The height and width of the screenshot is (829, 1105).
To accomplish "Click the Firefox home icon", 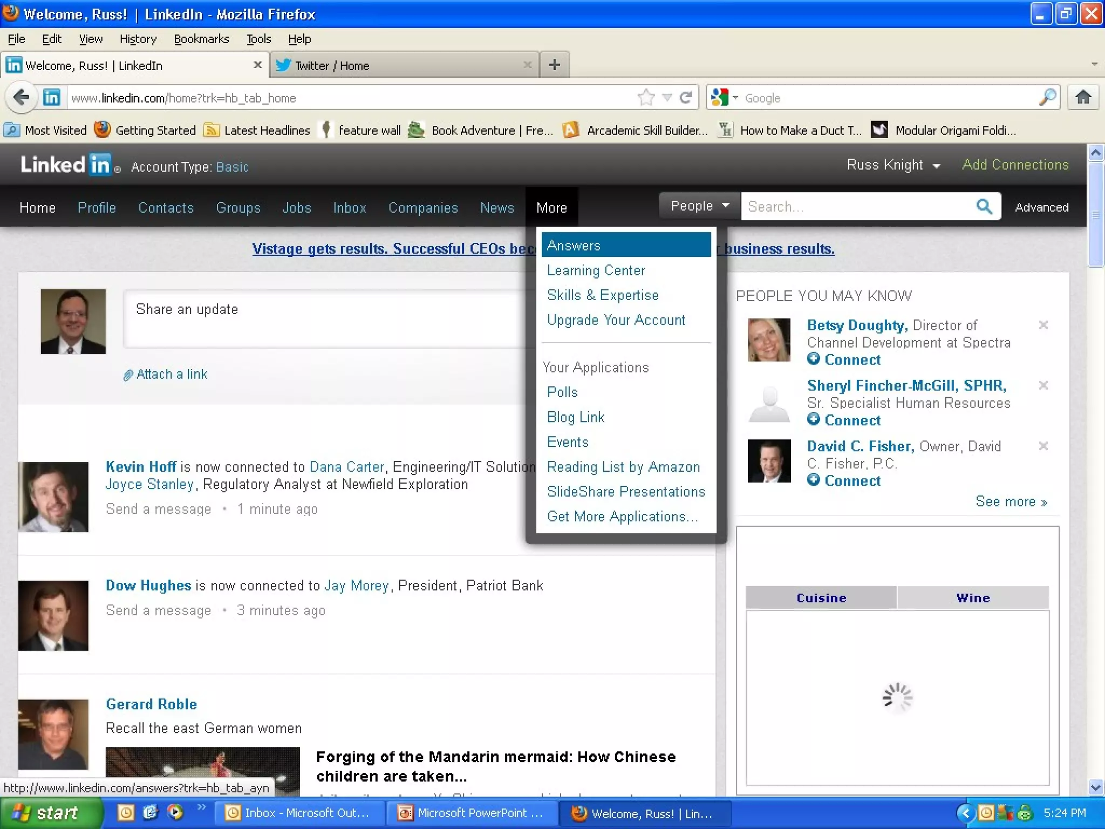I will (x=1083, y=98).
